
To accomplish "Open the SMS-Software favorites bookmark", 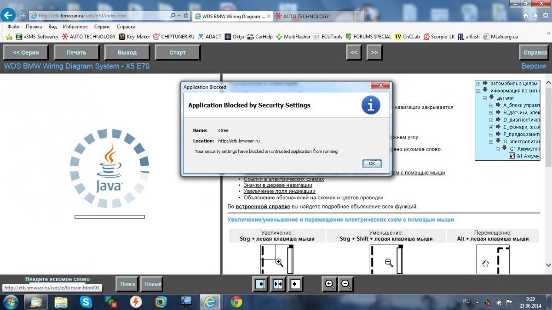I will 37,37.
